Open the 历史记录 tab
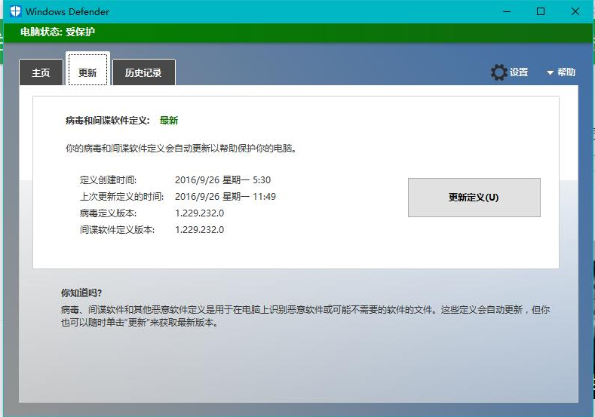 tap(143, 73)
